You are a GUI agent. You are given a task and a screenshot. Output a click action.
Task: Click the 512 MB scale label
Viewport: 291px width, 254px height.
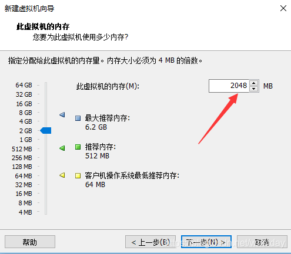click(22, 149)
